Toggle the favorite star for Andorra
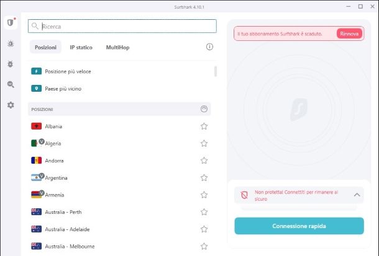 tap(204, 161)
